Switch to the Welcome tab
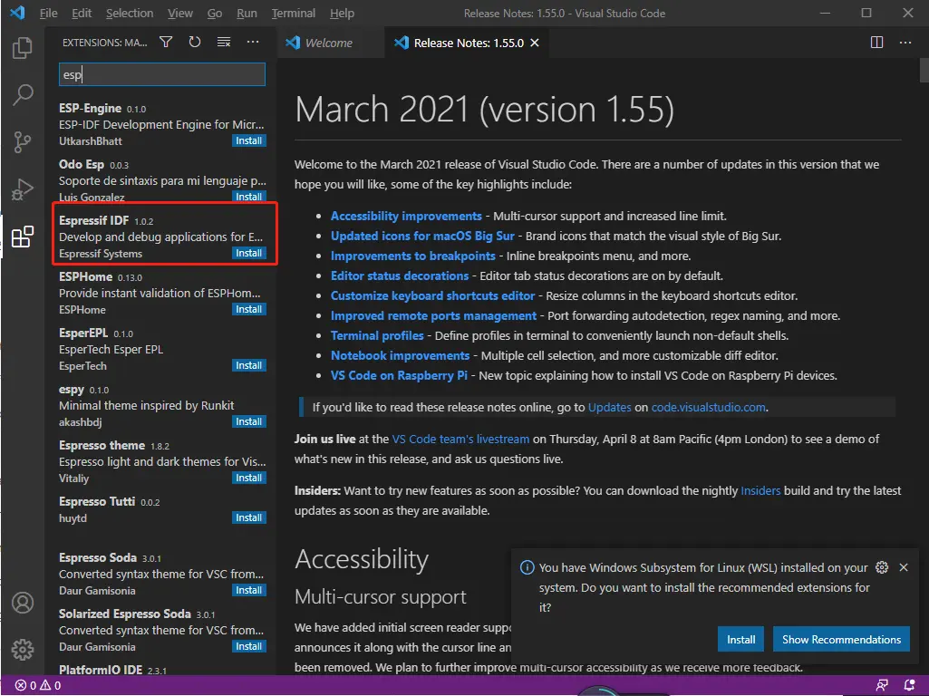This screenshot has height=696, width=929. click(x=331, y=43)
